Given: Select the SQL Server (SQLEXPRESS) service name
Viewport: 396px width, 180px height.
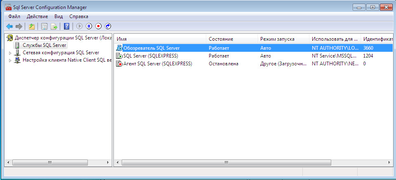Looking at the screenshot, I should coord(151,56).
